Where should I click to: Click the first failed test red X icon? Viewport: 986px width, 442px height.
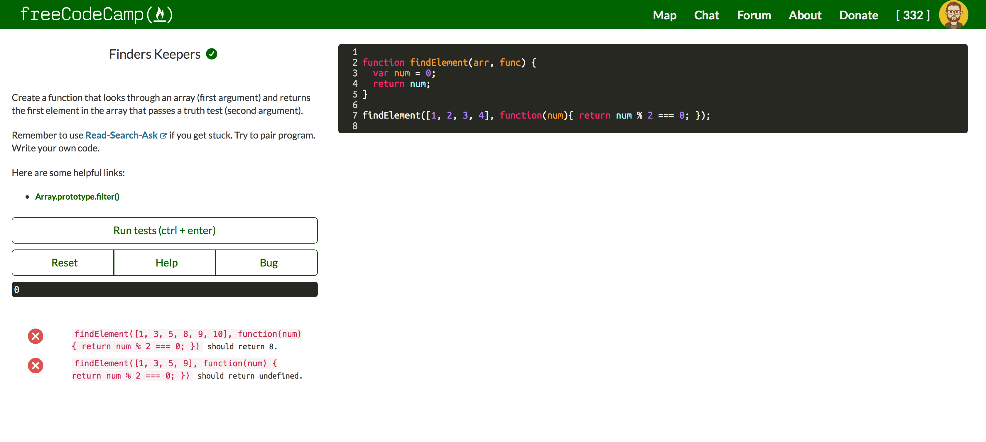pos(36,336)
